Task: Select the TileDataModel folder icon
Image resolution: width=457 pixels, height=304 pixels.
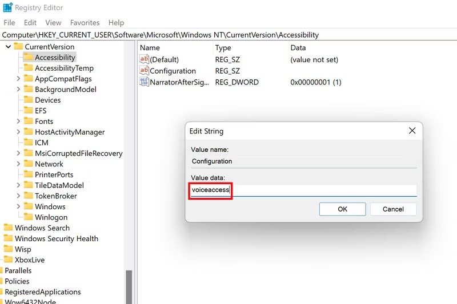Action: (28, 185)
